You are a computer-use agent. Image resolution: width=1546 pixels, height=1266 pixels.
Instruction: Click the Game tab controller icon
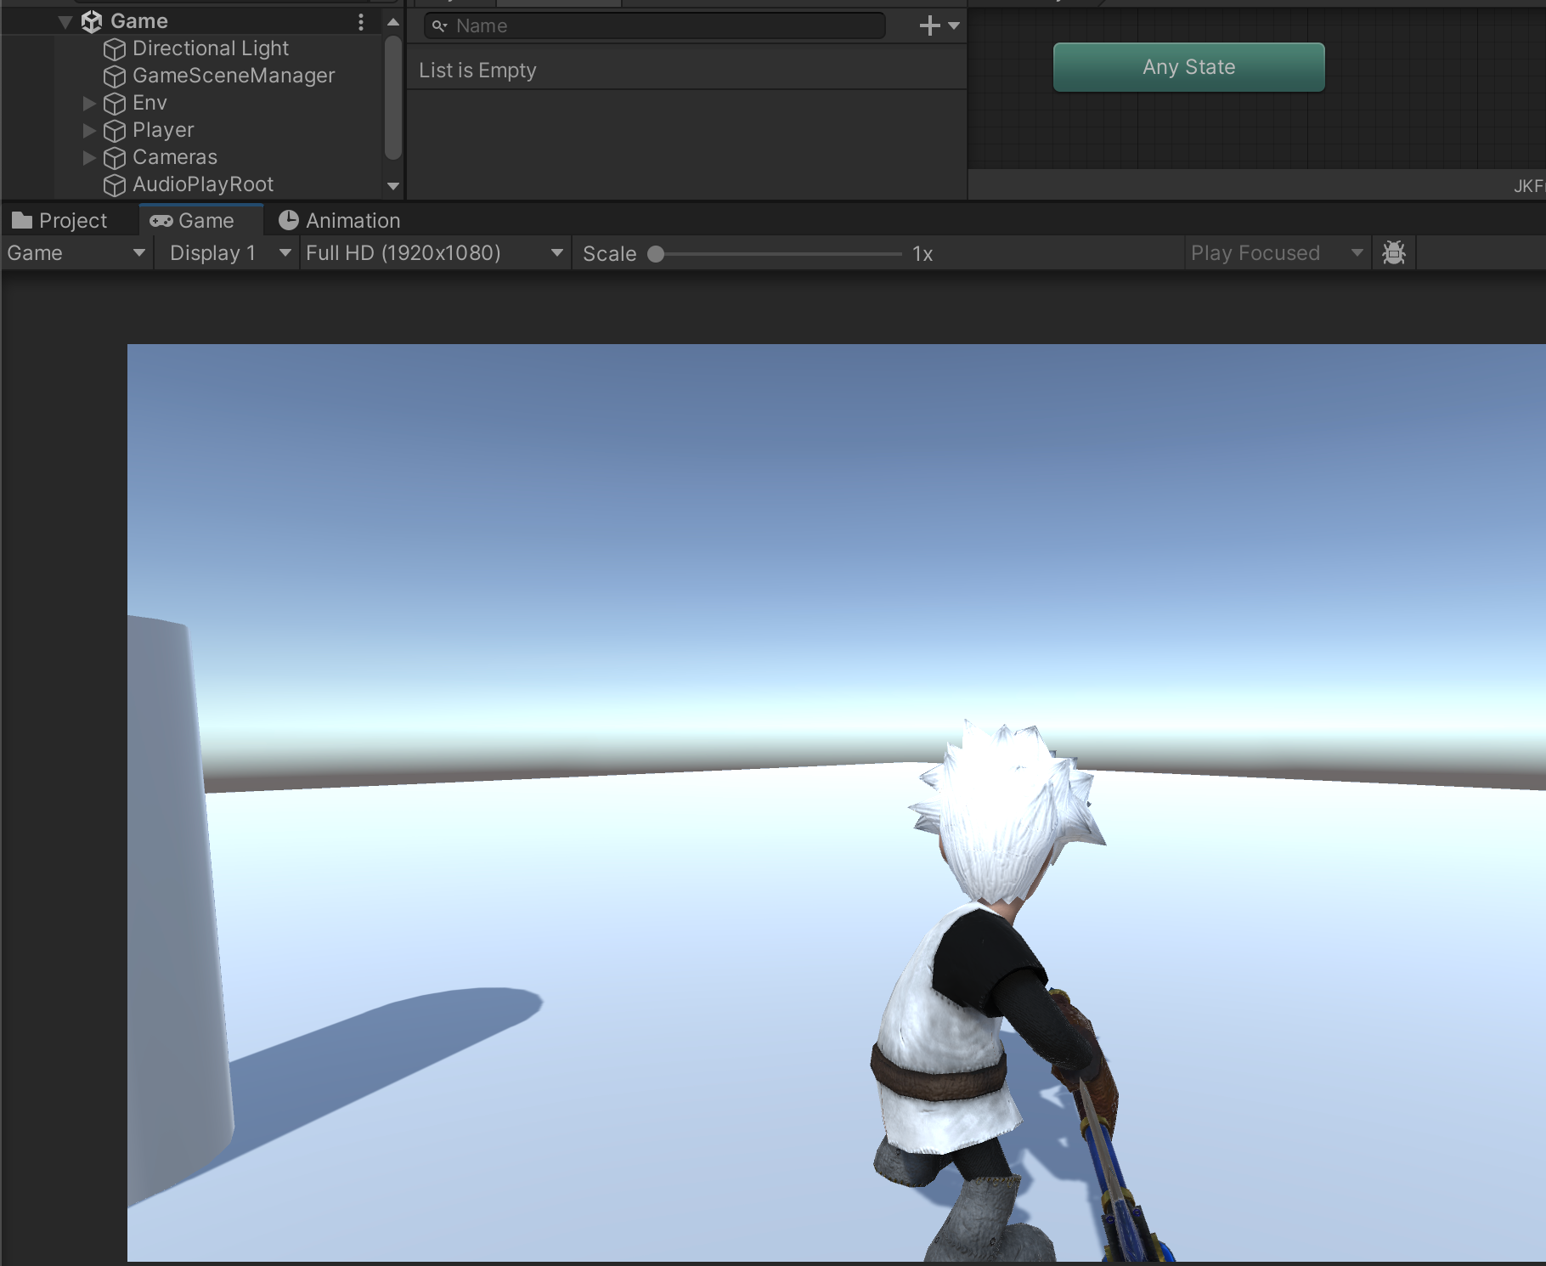click(161, 221)
